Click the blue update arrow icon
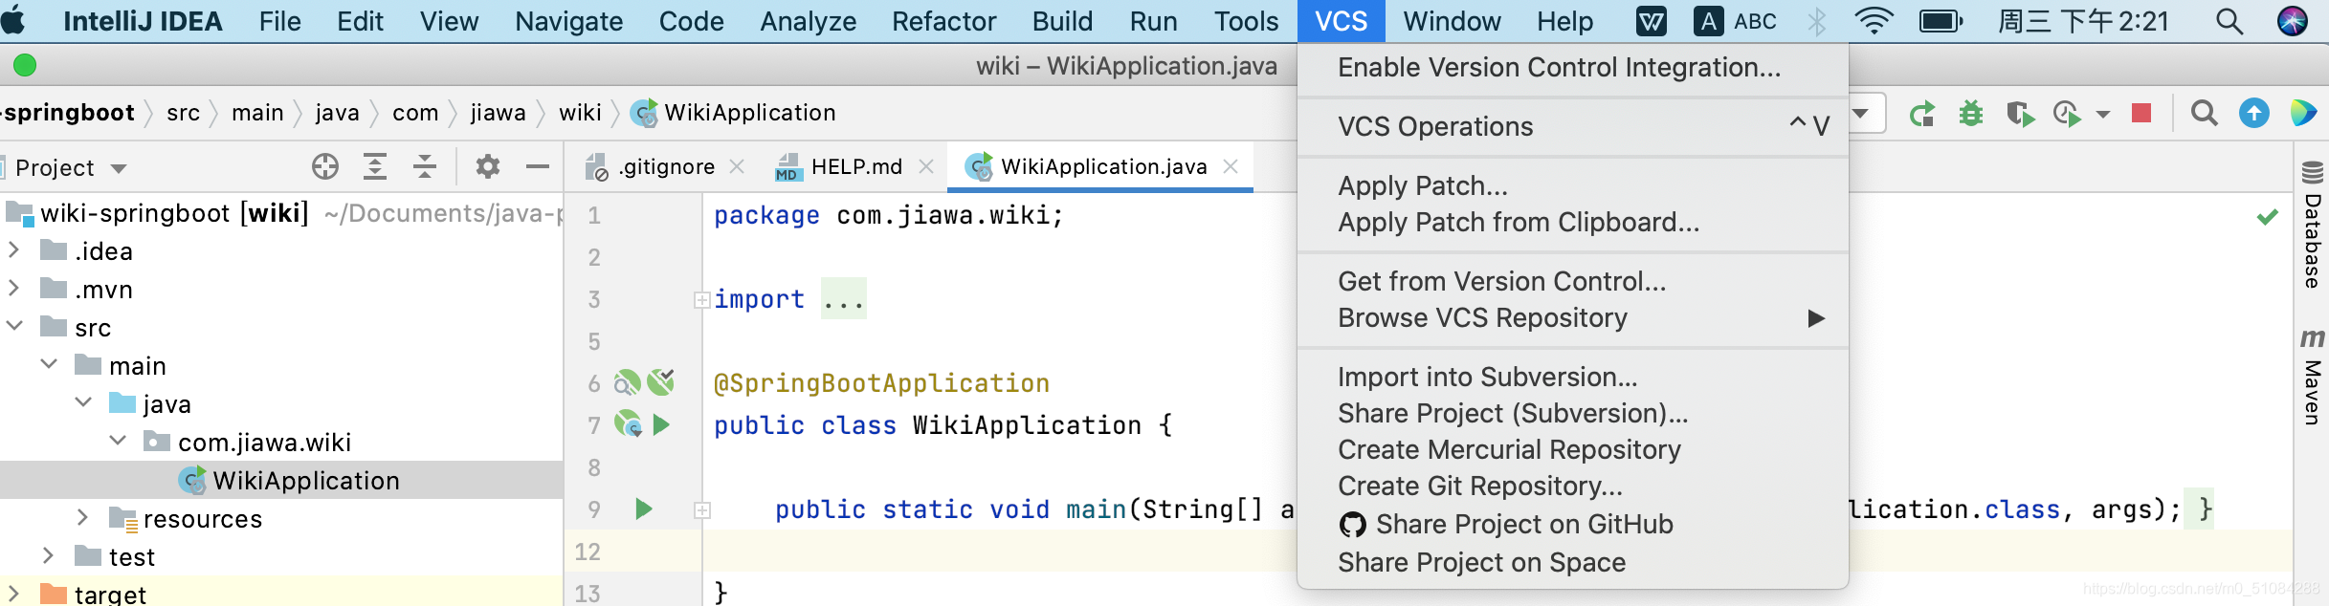The image size is (2329, 606). (2254, 114)
